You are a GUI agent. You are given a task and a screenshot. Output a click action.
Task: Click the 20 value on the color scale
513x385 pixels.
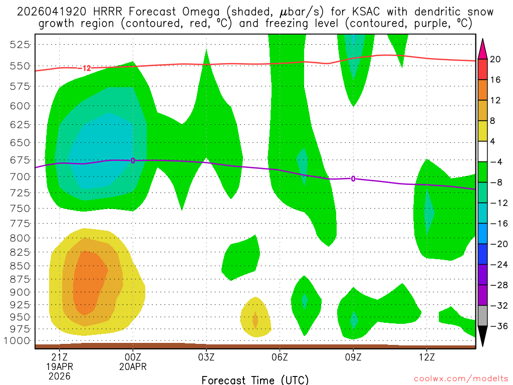tap(495, 59)
